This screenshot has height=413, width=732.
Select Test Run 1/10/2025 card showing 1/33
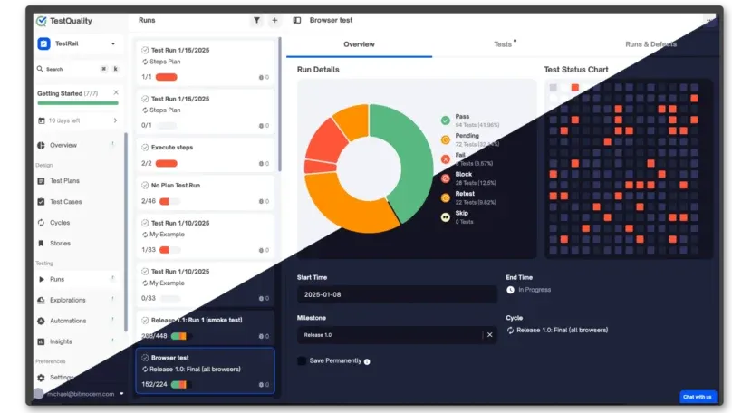(x=206, y=235)
